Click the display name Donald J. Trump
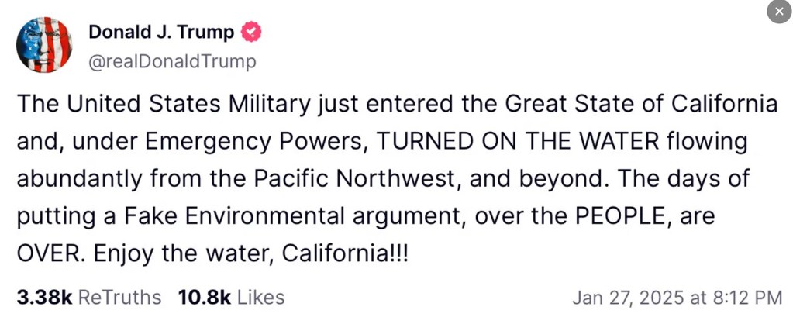This screenshot has width=793, height=324. point(160,33)
